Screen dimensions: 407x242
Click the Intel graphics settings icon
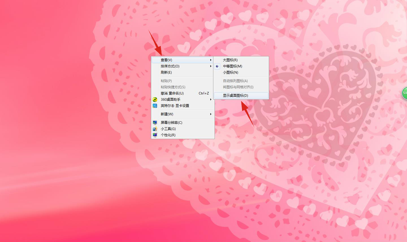pyautogui.click(x=155, y=106)
